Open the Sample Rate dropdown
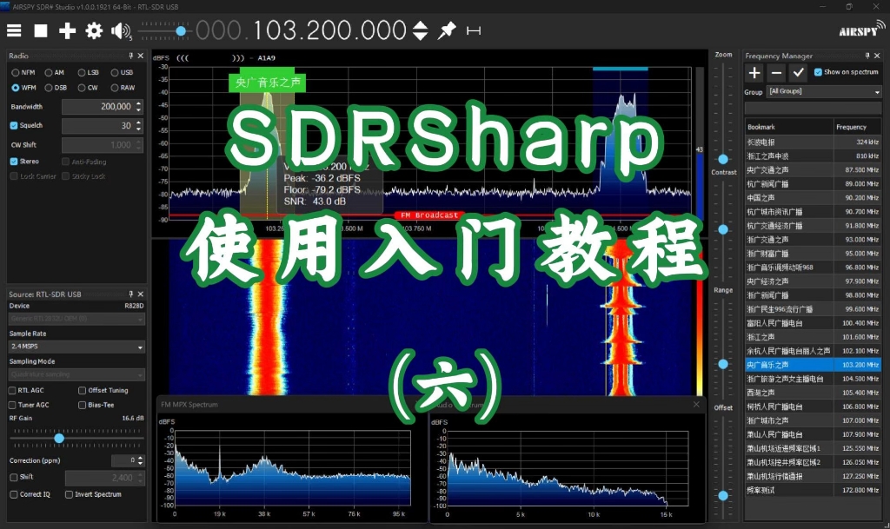This screenshot has width=890, height=529. coord(76,347)
